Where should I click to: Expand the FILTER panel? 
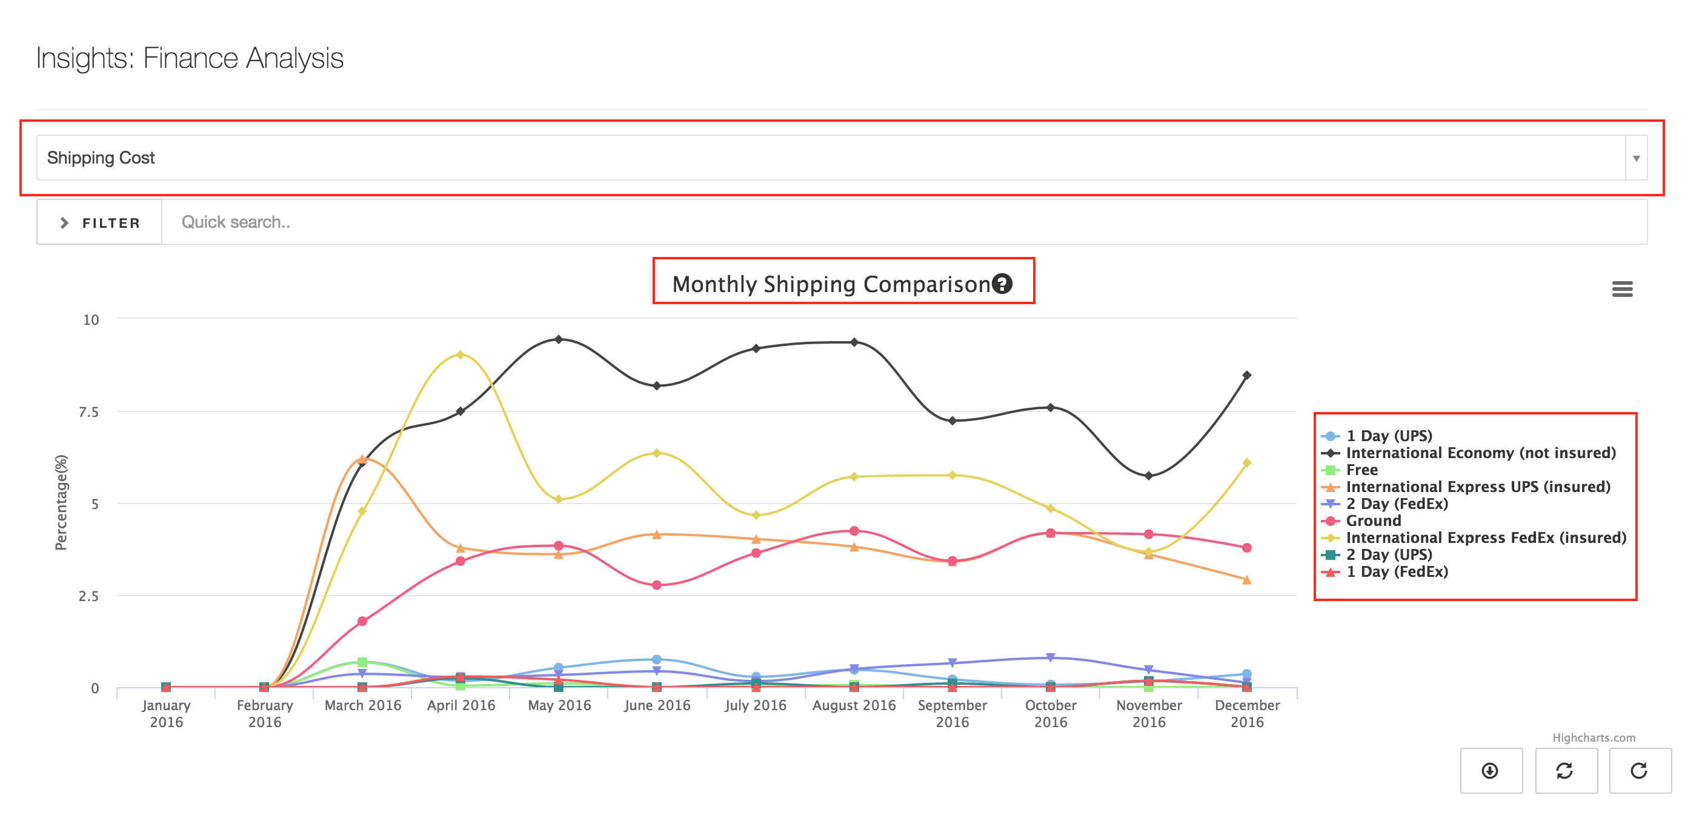(99, 222)
